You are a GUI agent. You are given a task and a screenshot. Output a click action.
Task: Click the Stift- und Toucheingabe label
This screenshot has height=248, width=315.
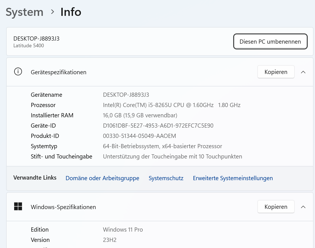pyautogui.click(x=61, y=157)
